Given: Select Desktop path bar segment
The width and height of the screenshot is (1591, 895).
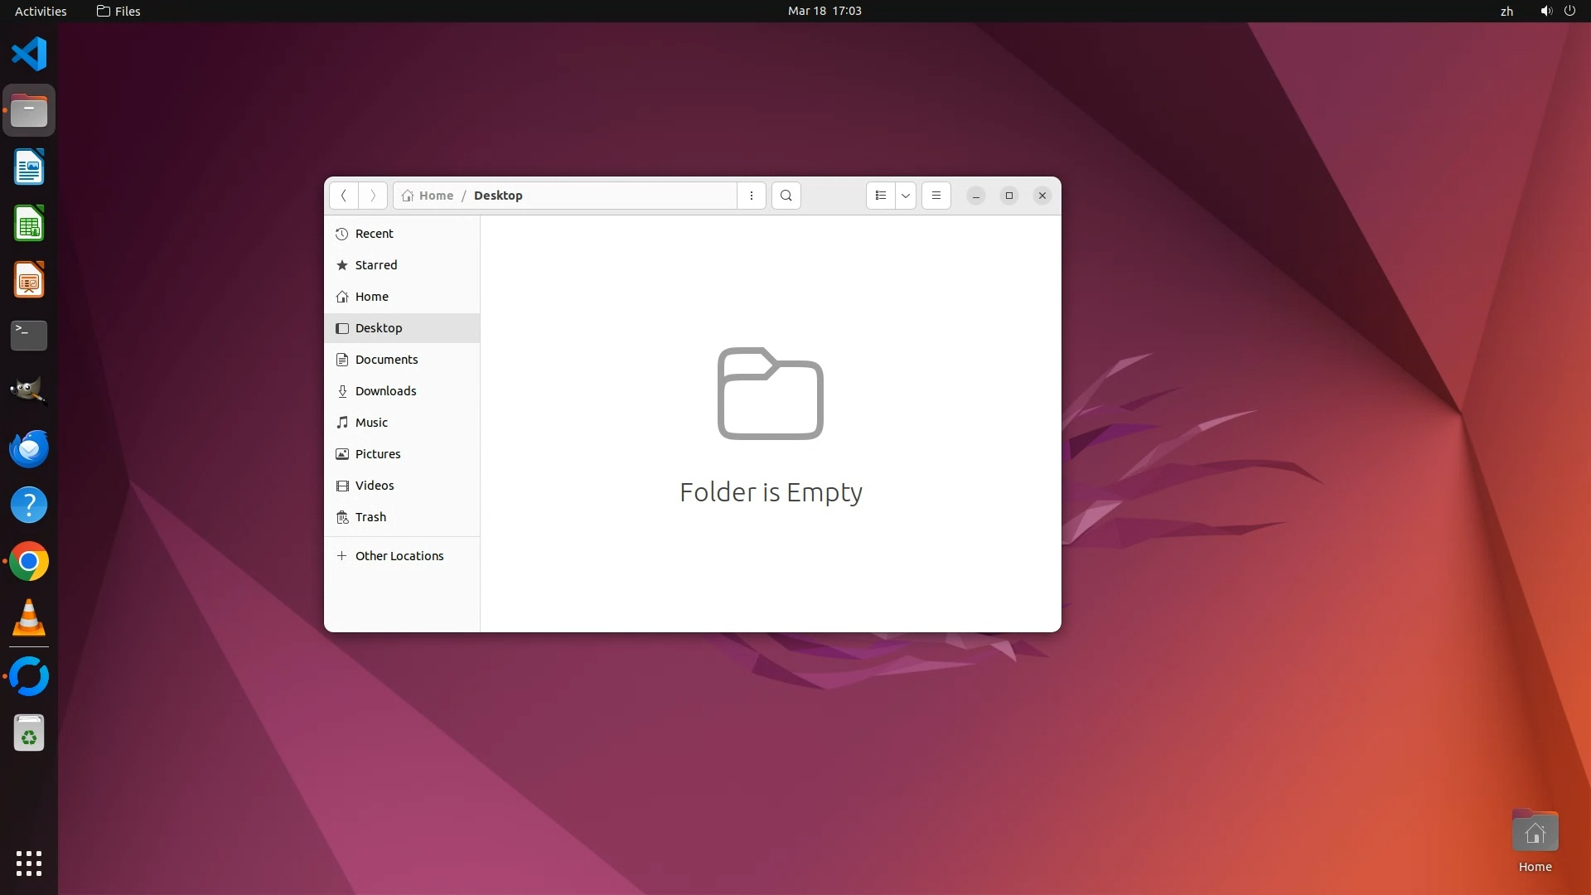Looking at the screenshot, I should (x=498, y=196).
